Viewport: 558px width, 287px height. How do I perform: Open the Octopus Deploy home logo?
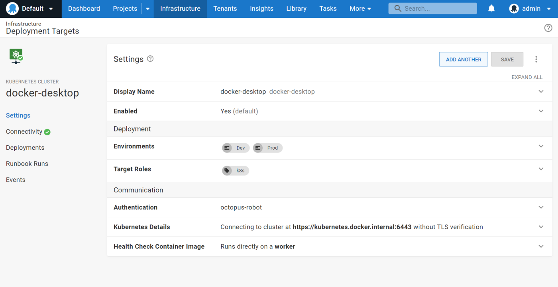pyautogui.click(x=12, y=8)
